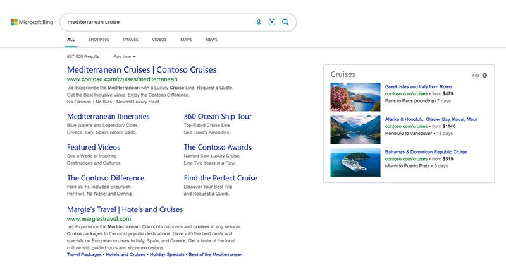Open Find the Perfect Cruise link
Screen dimensions: 506x270
click(220, 178)
